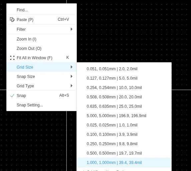Viewport: 191px width, 171px height.
Task: Set grid to 0.250mm | 9.8mil
Action: tap(124, 144)
